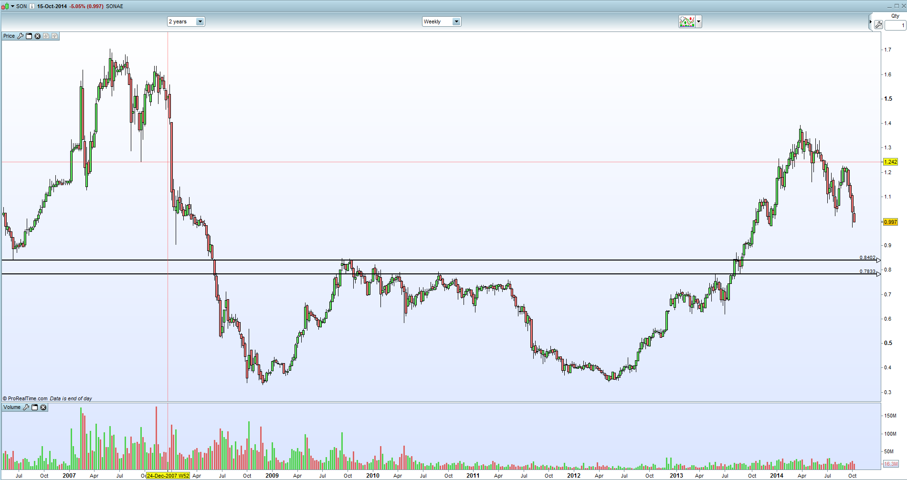
Task: Click the -5.05% (0.997) change text
Action: click(86, 6)
